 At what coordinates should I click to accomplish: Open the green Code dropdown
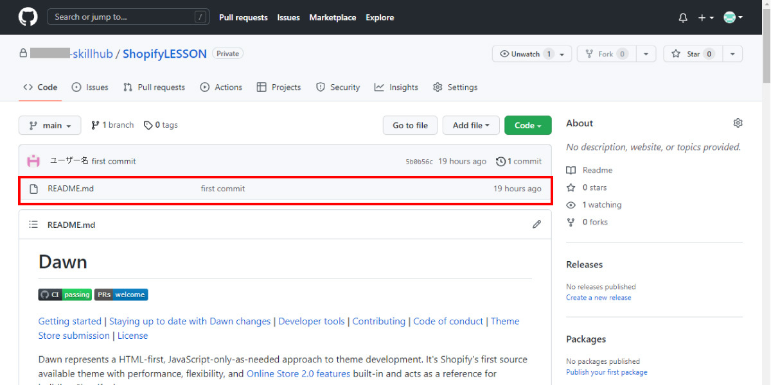528,125
